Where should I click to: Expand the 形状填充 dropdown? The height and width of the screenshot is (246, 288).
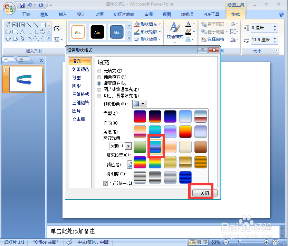[160, 24]
